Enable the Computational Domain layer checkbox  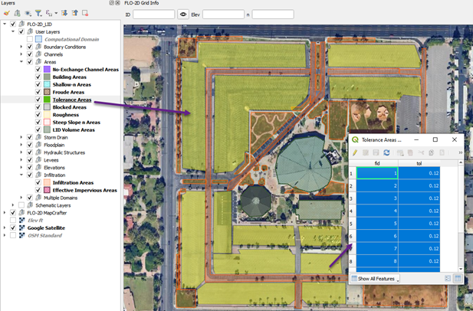tap(29, 39)
